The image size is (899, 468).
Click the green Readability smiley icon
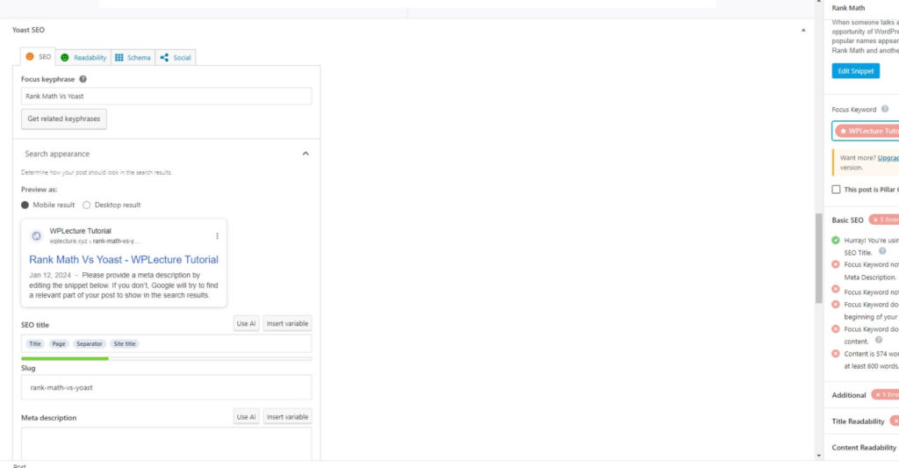coord(65,57)
